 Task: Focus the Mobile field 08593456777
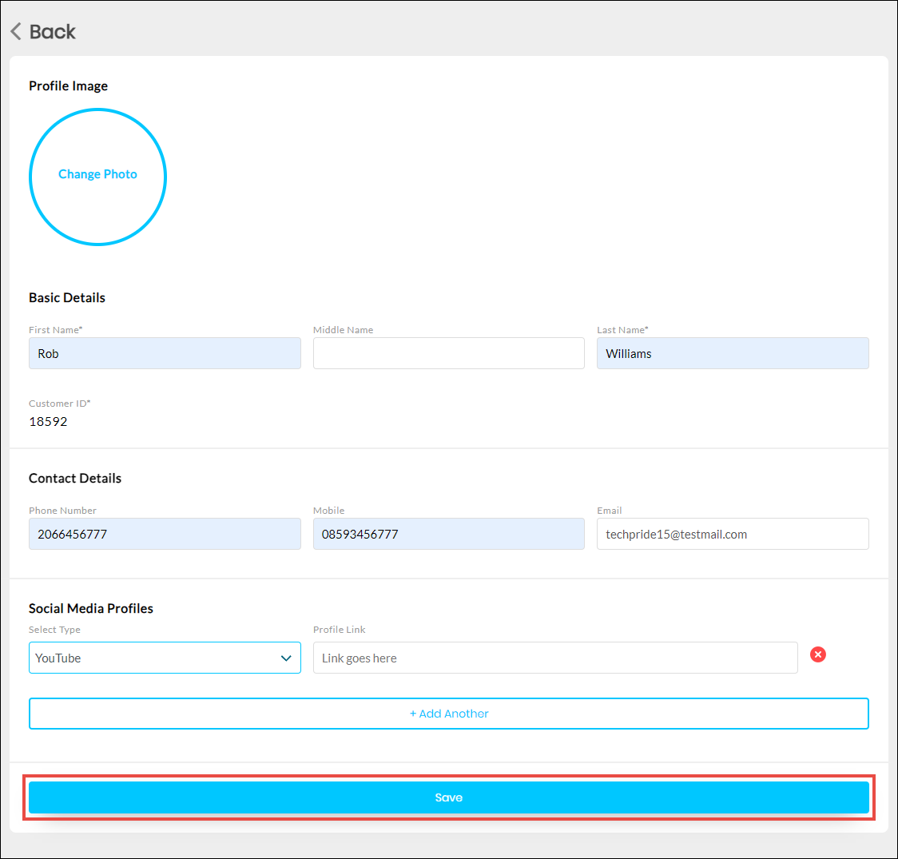pos(448,534)
